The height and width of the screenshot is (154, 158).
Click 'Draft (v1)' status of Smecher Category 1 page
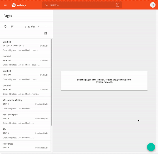(43, 46)
